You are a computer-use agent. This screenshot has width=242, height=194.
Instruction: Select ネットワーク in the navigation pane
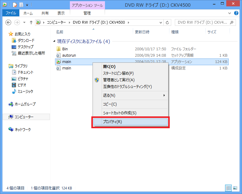coord(22,129)
